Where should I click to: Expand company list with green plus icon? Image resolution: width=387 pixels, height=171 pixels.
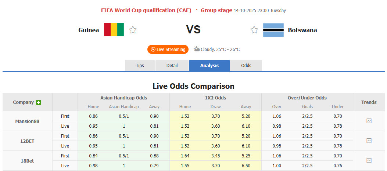(39, 102)
